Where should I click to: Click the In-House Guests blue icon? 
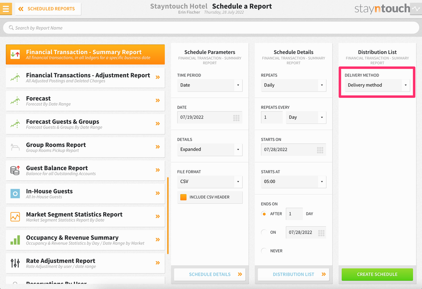(15, 193)
